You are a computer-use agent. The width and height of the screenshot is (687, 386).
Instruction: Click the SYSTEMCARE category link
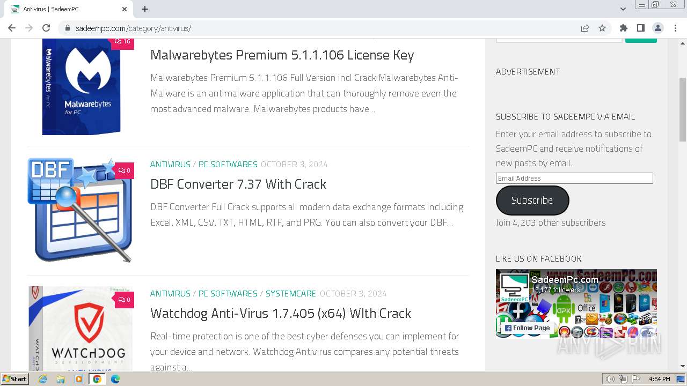click(x=291, y=294)
